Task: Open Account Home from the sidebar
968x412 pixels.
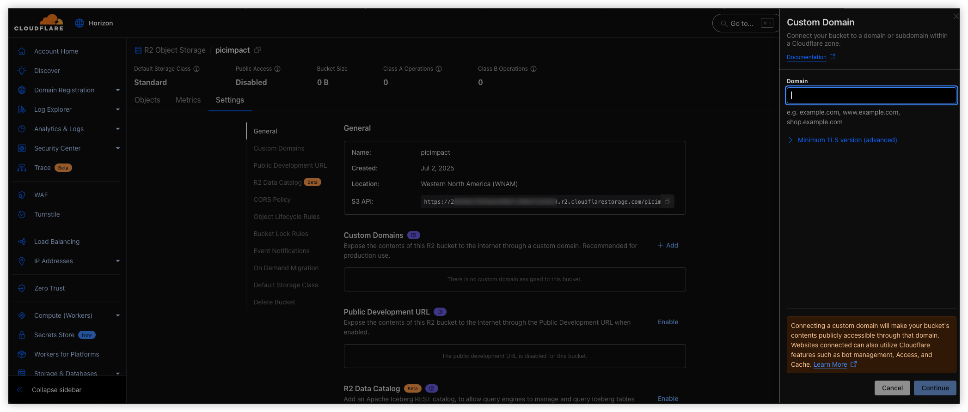Action: (x=56, y=51)
